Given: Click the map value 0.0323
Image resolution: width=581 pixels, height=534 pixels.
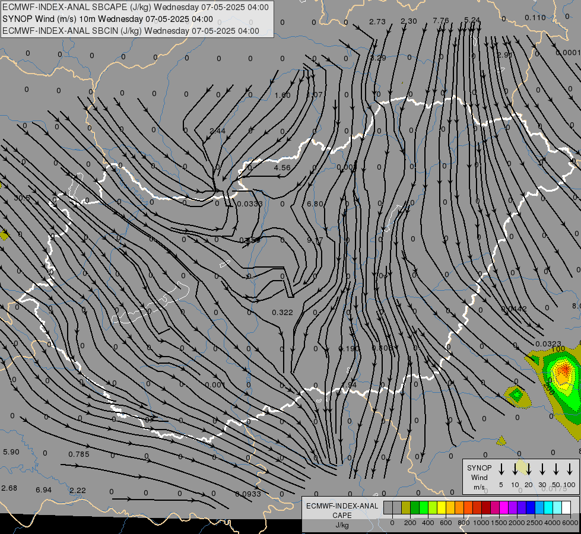Looking at the screenshot, I should pos(548,344).
